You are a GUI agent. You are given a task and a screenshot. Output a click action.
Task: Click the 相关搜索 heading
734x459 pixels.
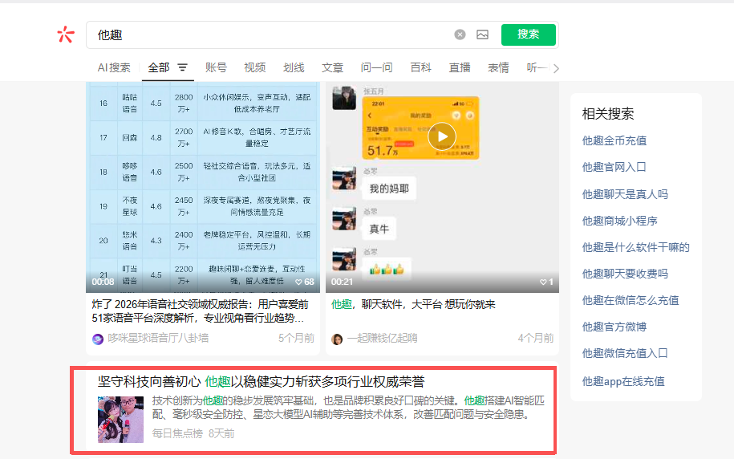point(607,114)
